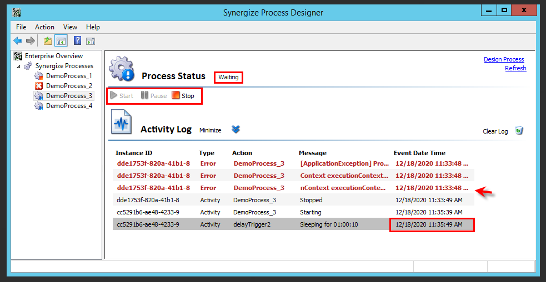546x282 pixels.
Task: Follow the Design Process link
Action: tap(504, 59)
